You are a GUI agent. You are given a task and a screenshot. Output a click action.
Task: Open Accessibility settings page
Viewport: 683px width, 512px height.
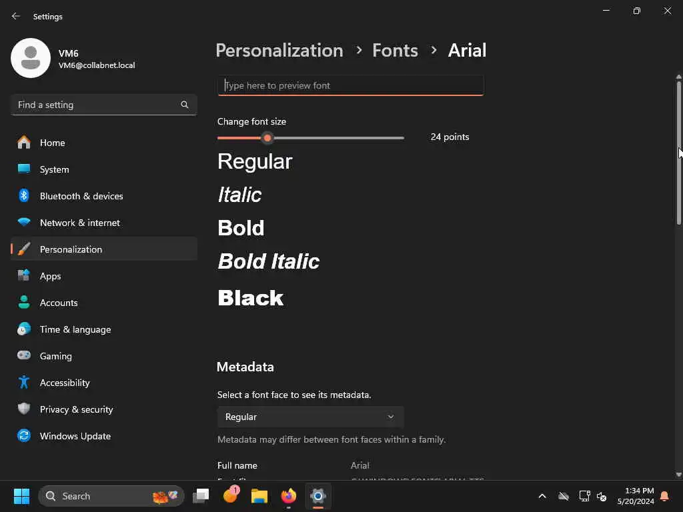click(x=103, y=382)
